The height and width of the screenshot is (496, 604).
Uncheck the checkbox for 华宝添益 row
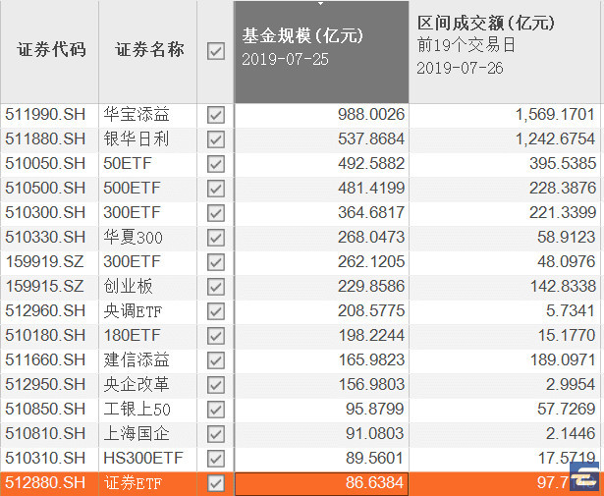pyautogui.click(x=216, y=115)
